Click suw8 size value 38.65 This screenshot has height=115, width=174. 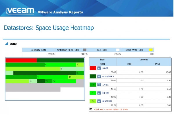tap(113, 72)
